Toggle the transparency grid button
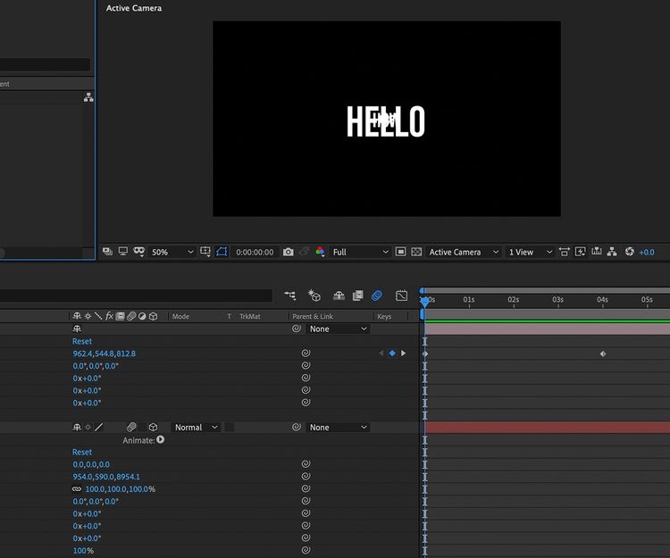 tap(416, 253)
